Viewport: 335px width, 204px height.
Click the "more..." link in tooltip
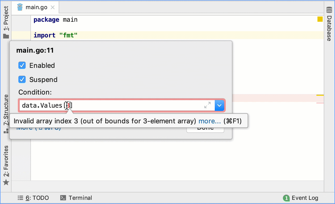pyautogui.click(x=210, y=121)
